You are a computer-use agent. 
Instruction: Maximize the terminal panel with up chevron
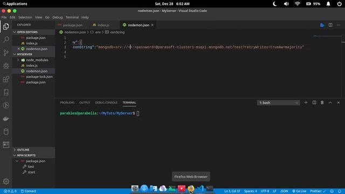(x=330, y=102)
